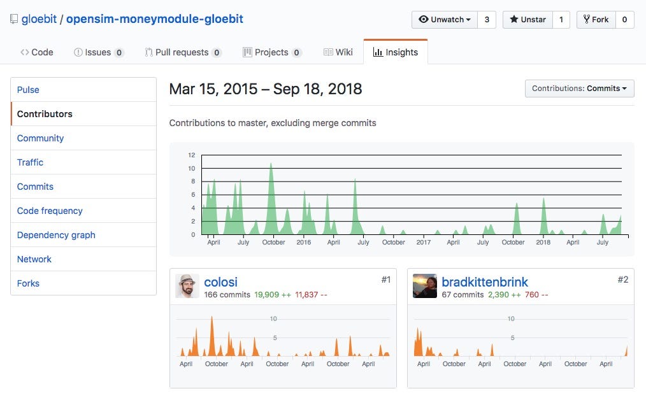
Task: Open the colosi profile link
Action: coord(220,281)
